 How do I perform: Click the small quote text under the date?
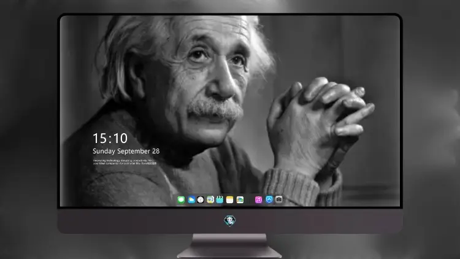pyautogui.click(x=125, y=162)
